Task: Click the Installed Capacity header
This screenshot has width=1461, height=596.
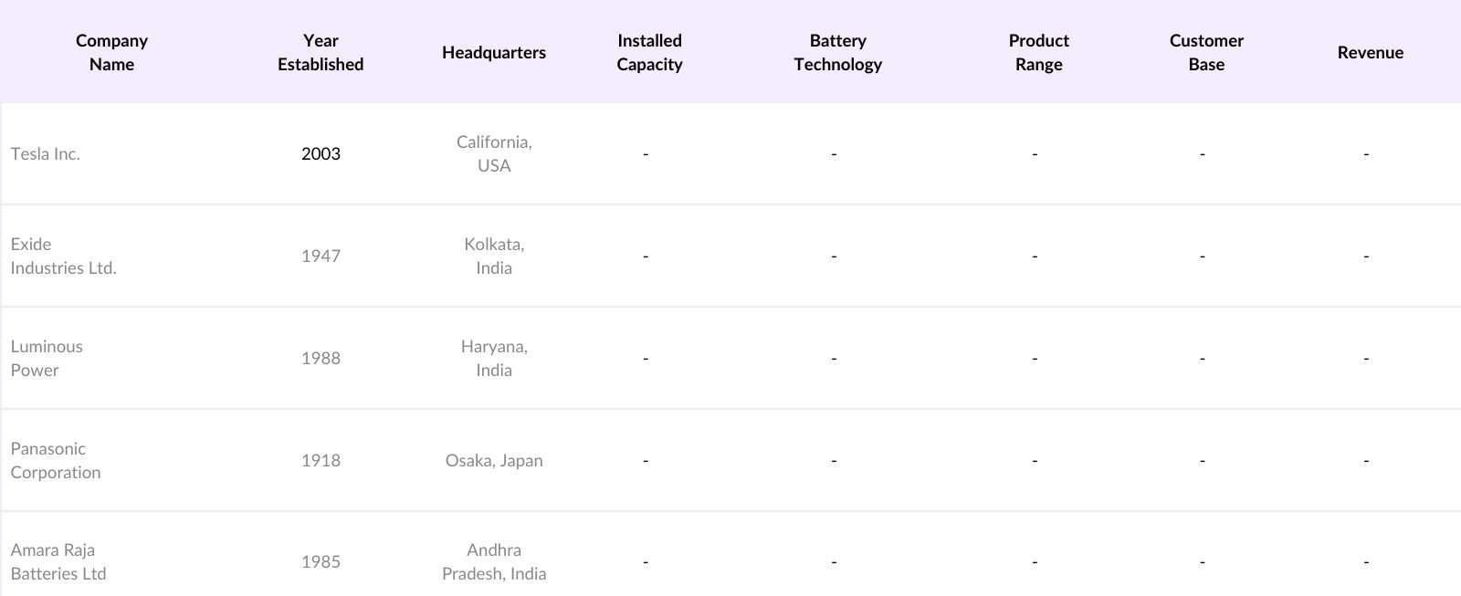Action: pyautogui.click(x=649, y=52)
